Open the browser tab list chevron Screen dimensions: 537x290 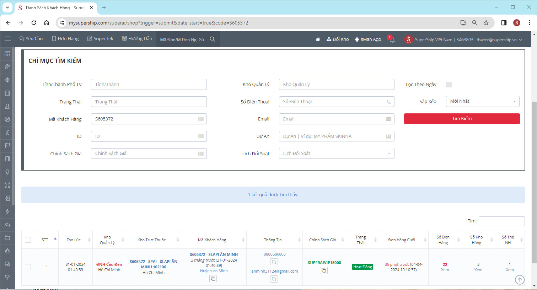7,7
